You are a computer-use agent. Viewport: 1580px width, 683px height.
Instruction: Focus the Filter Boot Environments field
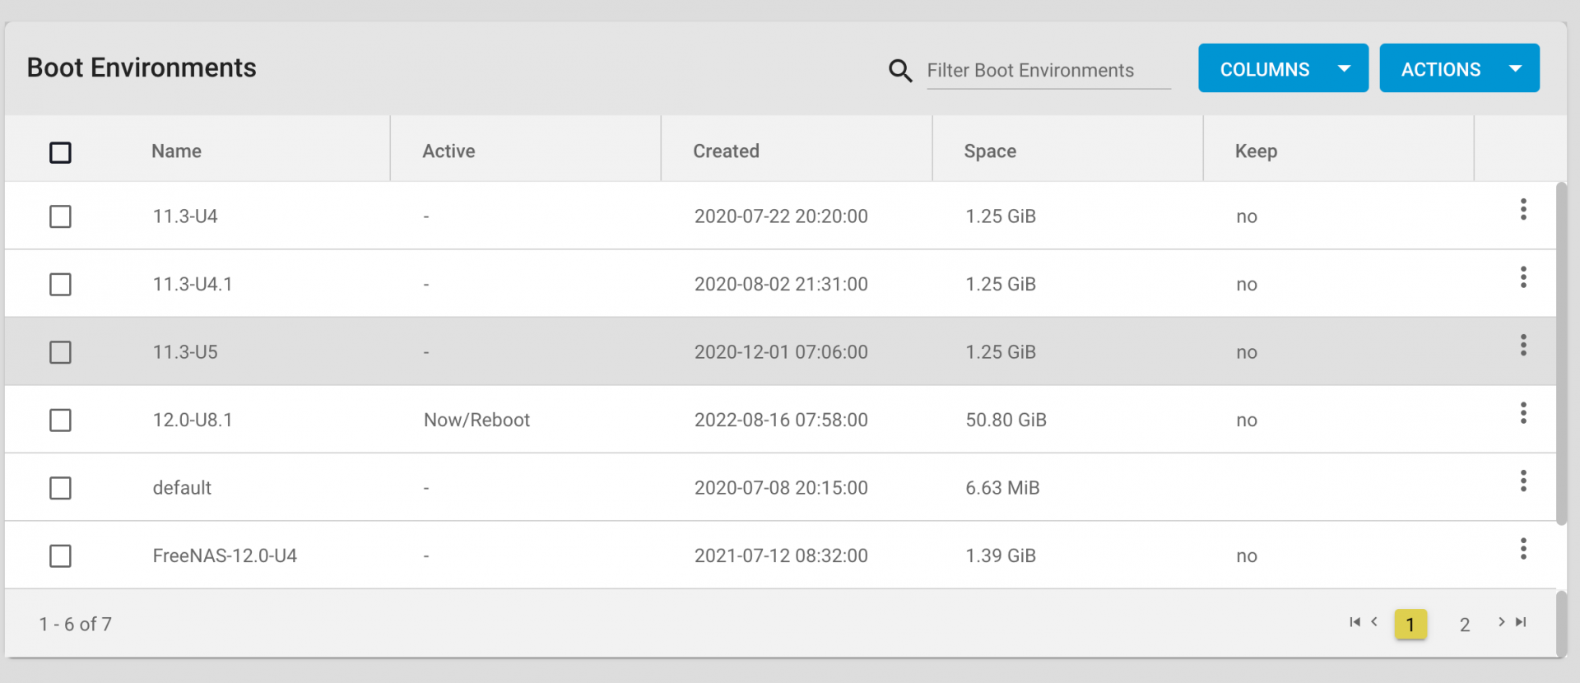tap(1047, 71)
